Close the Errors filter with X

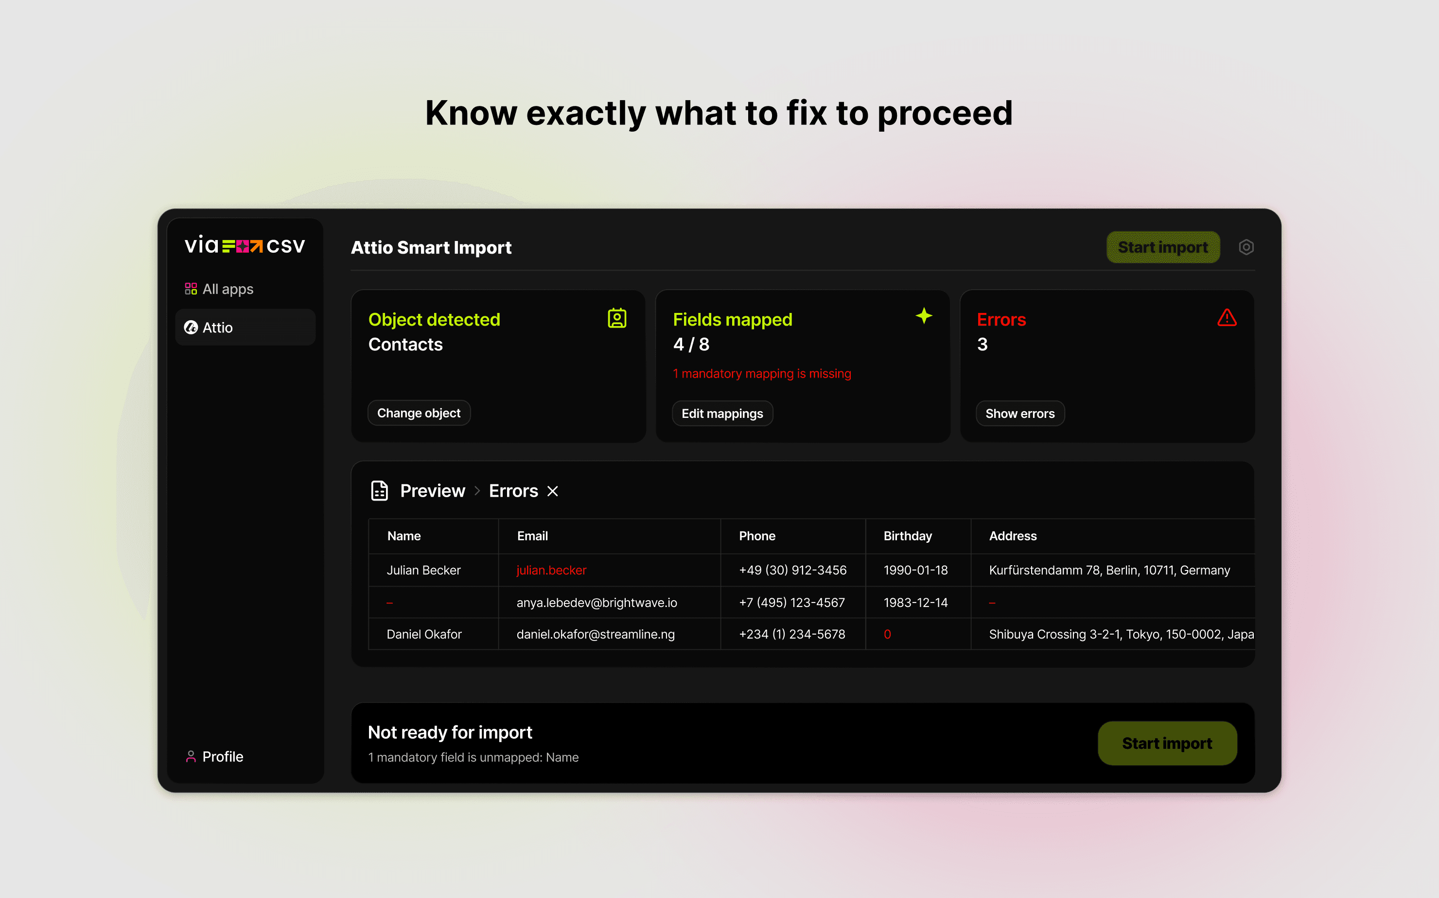tap(553, 491)
